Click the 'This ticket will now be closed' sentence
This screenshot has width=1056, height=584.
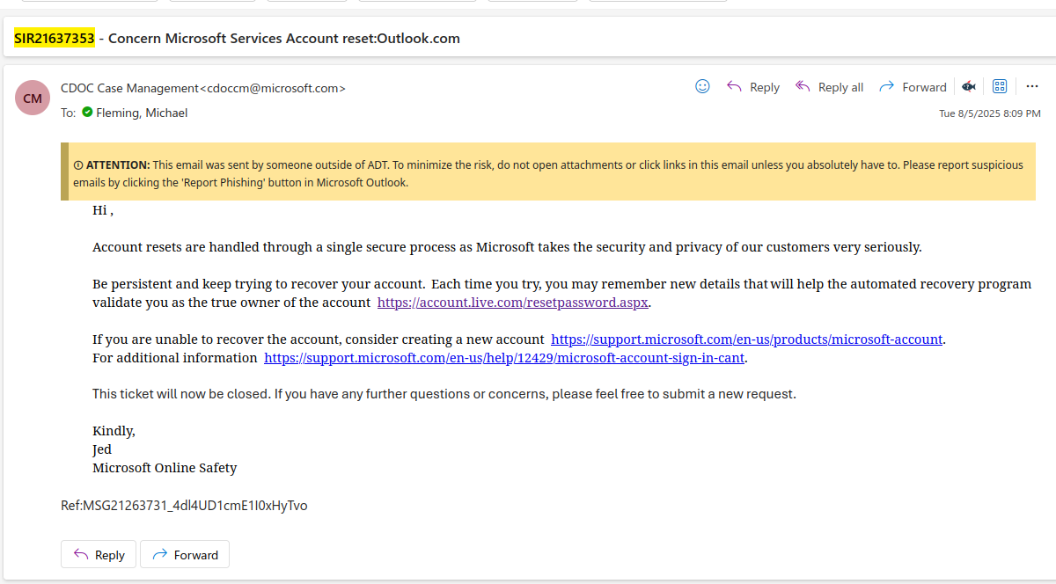tap(444, 394)
